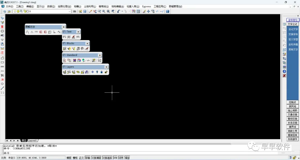Viewport: 300px width, 160px height.
Task: Click the break-line symbol icon in ET: Standard
Action: tap(88, 60)
